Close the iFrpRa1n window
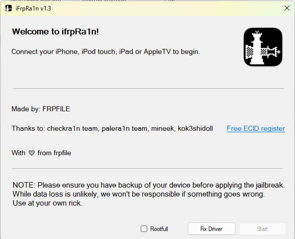Screen dimensions: 295x239 [287, 8]
